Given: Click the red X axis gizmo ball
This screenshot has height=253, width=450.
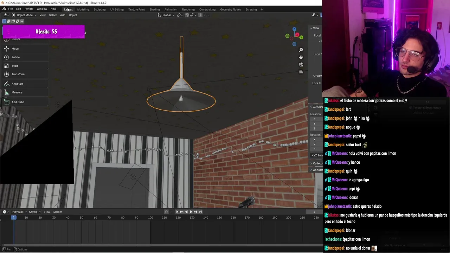Looking at the screenshot, I should click(x=297, y=34).
